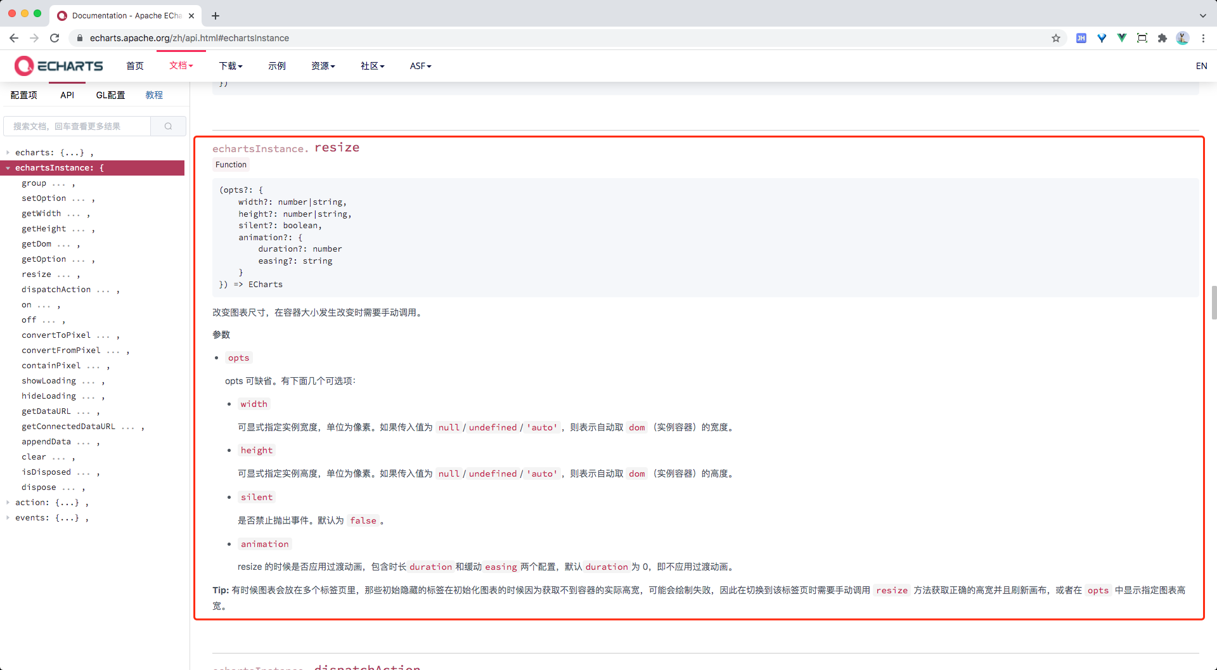
Task: Open the 文档 dropdown menu
Action: 181,65
